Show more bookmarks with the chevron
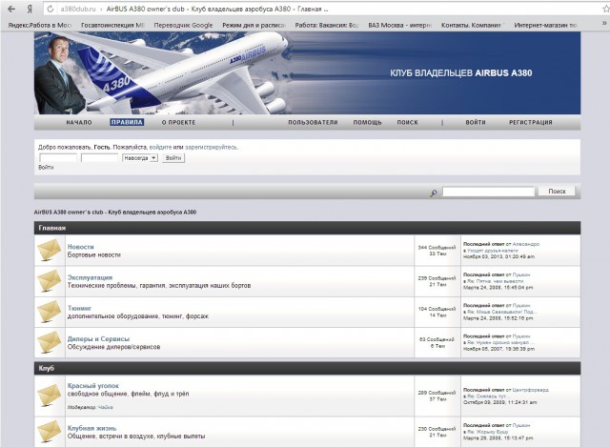Viewport: 610px width, 447px height. pos(604,24)
